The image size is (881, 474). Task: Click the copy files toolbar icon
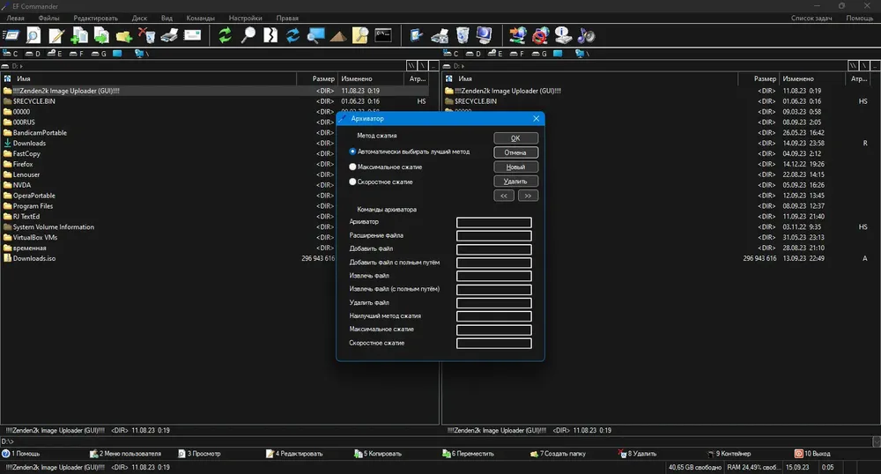(x=79, y=35)
